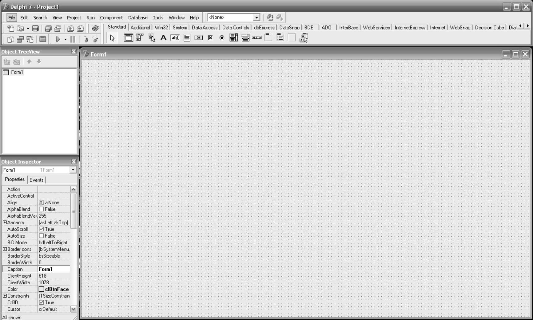The image size is (533, 320).
Task: Select the PopupMenu component icon
Action: (x=152, y=38)
